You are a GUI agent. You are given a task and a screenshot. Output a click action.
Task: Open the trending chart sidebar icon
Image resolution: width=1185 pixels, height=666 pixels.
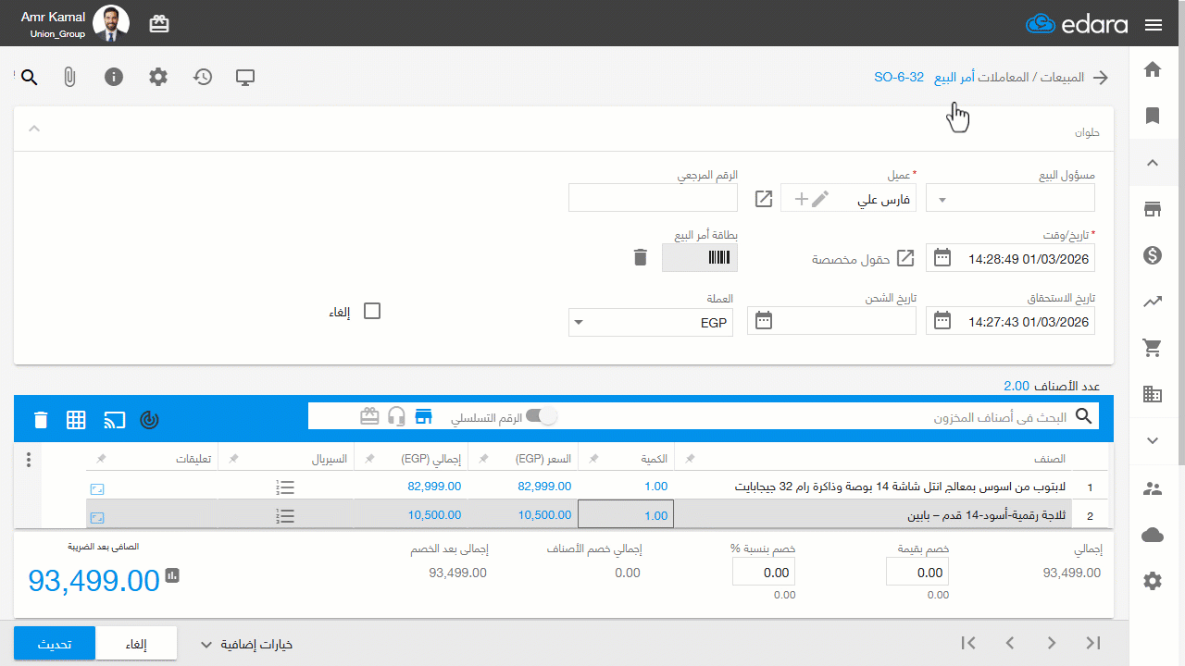click(1153, 302)
